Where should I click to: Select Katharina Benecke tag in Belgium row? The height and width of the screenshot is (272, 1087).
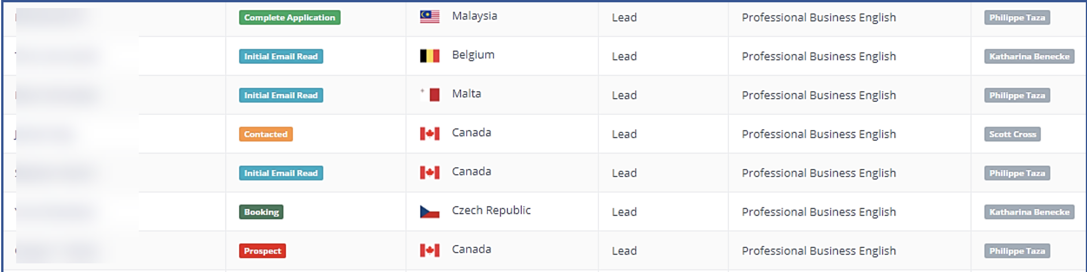[x=1029, y=56]
